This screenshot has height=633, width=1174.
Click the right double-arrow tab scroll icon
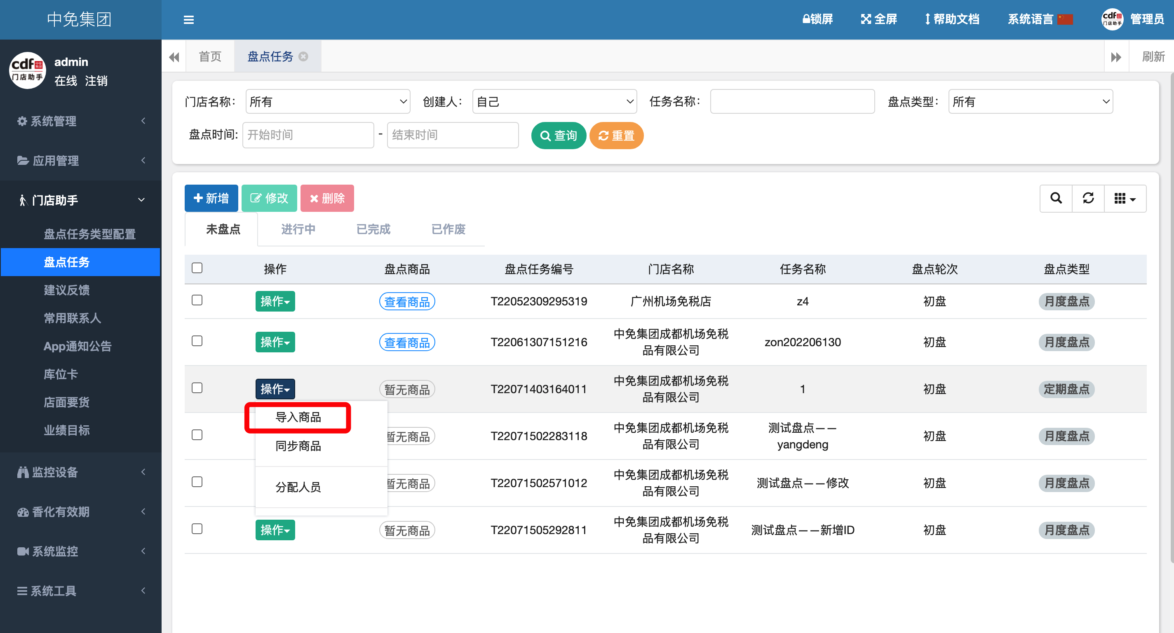(x=1115, y=57)
